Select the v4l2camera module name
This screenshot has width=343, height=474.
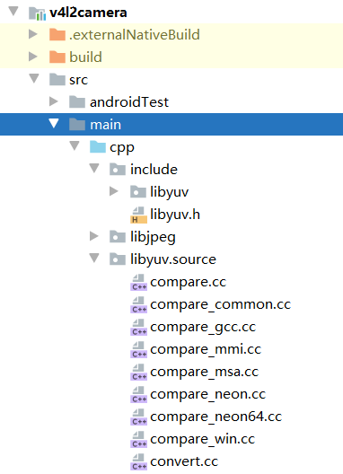click(x=88, y=13)
